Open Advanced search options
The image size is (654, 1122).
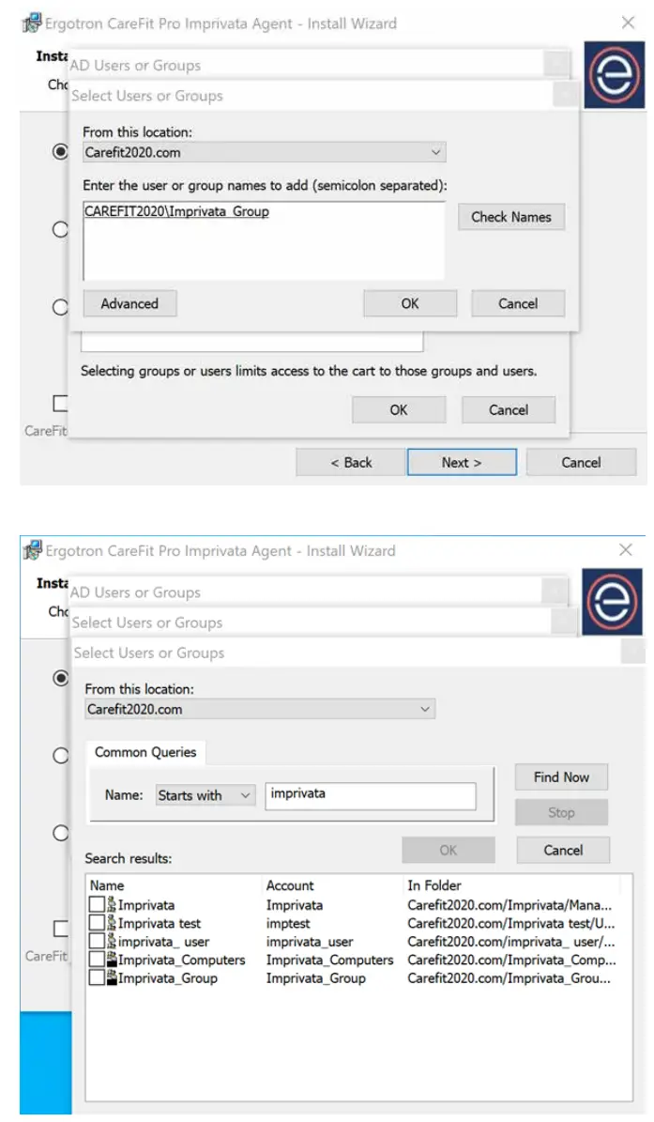pyautogui.click(x=129, y=303)
